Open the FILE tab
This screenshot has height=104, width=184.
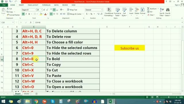4,5
